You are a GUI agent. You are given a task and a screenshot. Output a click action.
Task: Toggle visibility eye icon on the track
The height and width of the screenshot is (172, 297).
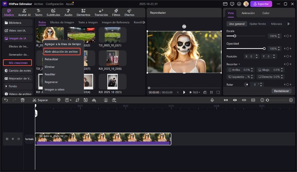pos(13,139)
